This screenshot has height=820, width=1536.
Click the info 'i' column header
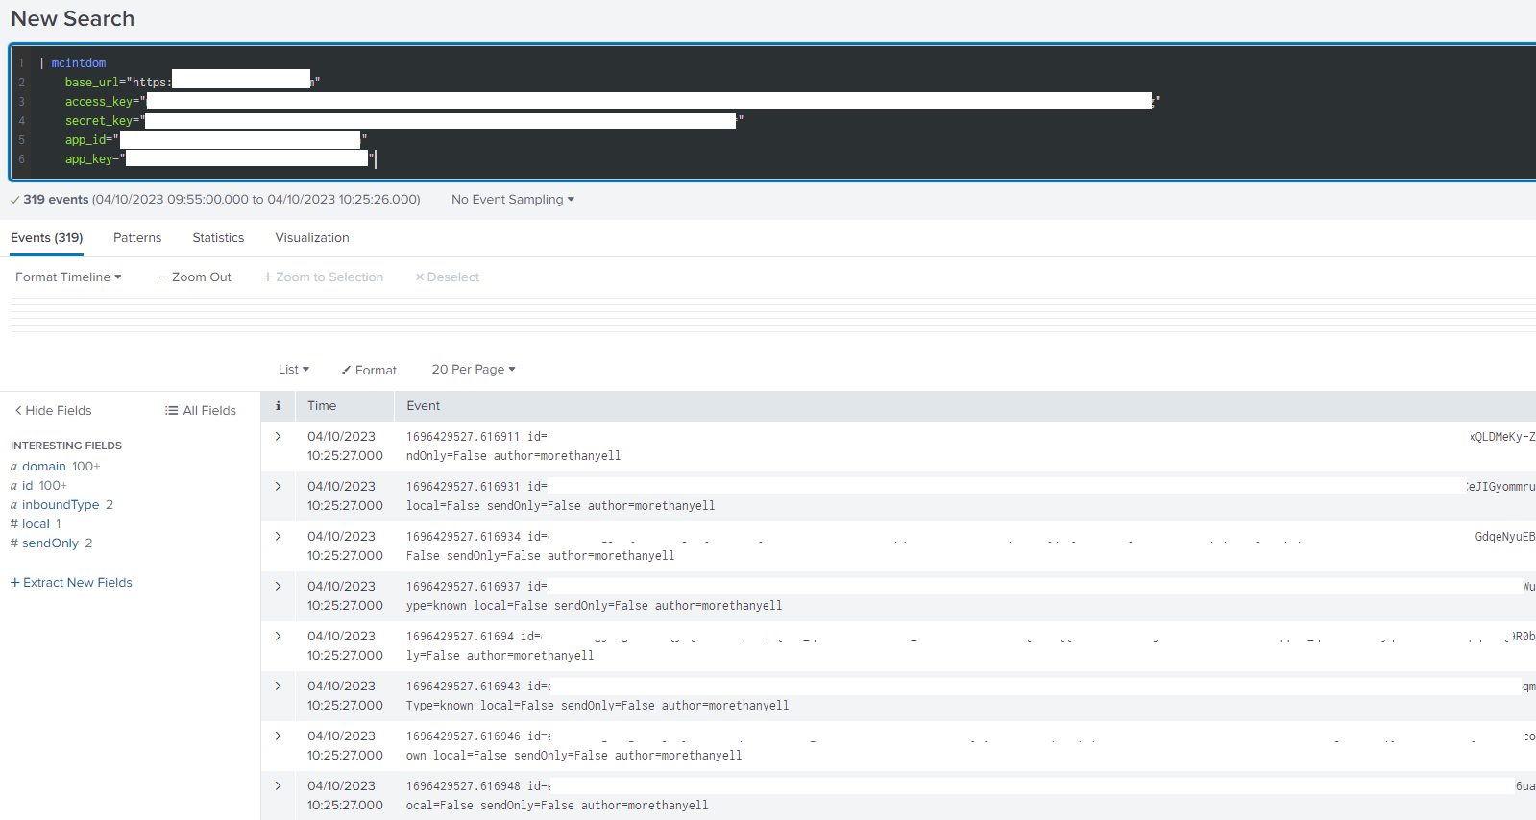pyautogui.click(x=279, y=405)
